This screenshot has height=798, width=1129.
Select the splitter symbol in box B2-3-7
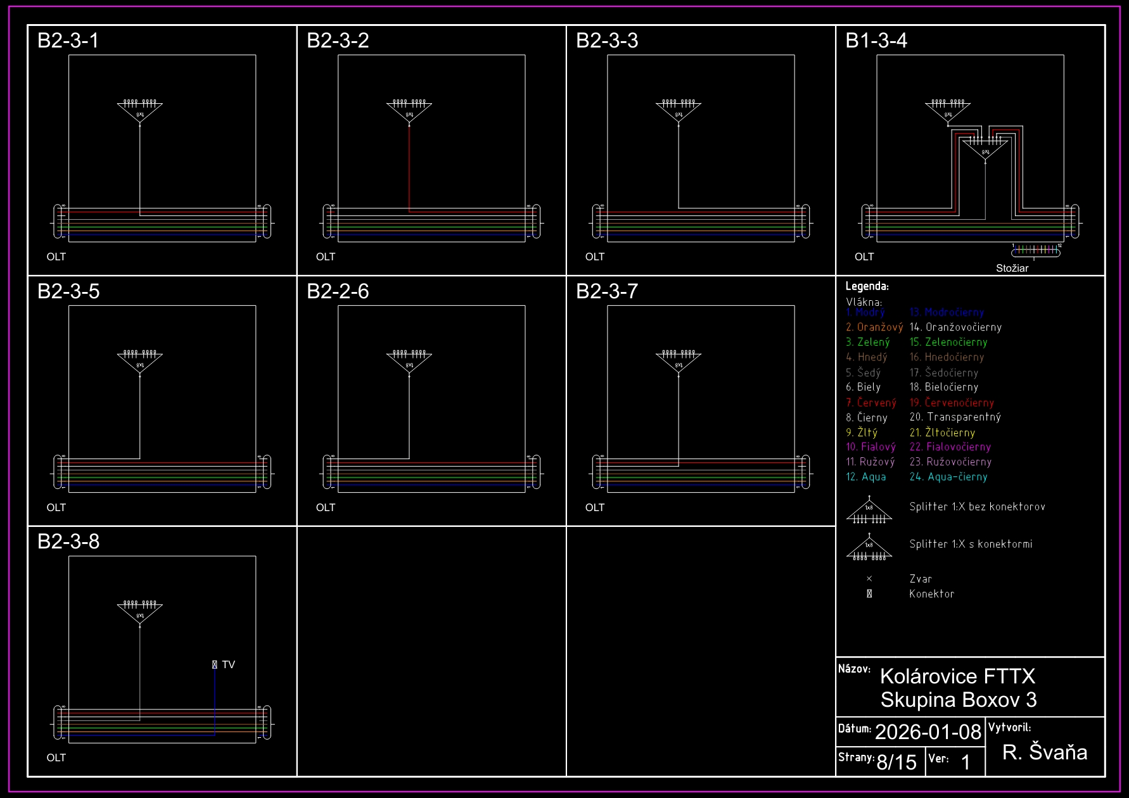coord(679,362)
